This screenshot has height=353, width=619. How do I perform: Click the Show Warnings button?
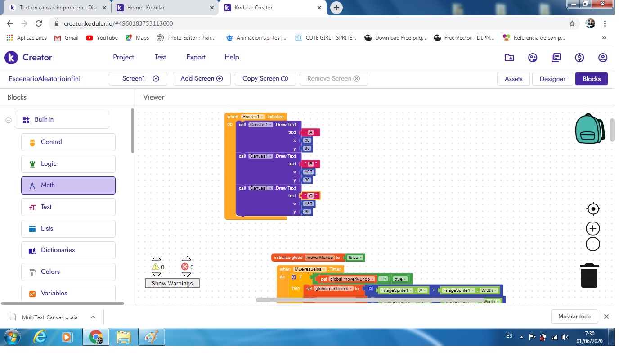click(x=172, y=283)
